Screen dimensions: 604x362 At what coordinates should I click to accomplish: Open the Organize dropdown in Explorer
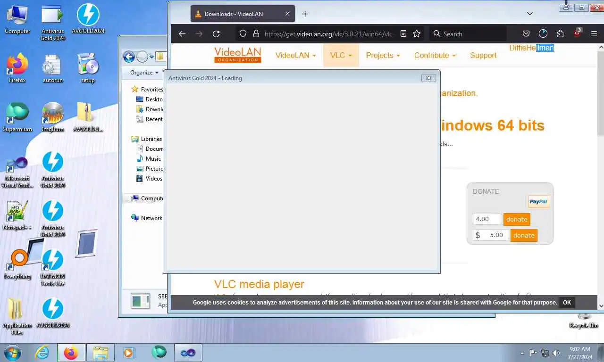coord(144,73)
